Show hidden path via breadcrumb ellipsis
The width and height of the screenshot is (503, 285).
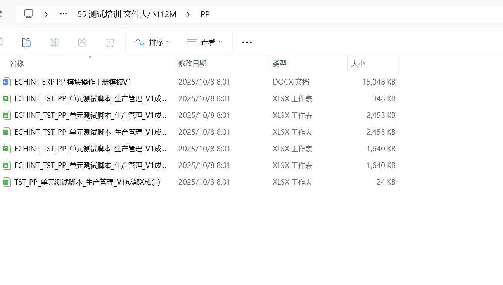point(63,14)
